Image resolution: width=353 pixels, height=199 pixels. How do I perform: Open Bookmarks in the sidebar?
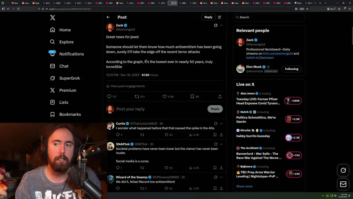click(65, 114)
